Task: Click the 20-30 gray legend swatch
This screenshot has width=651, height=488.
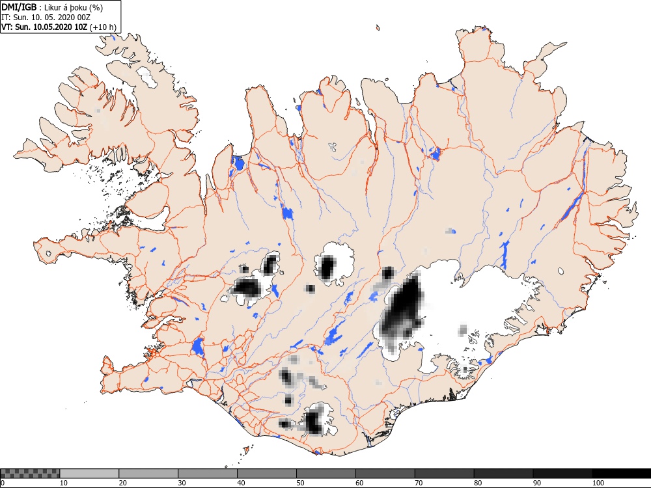Action: coord(148,474)
